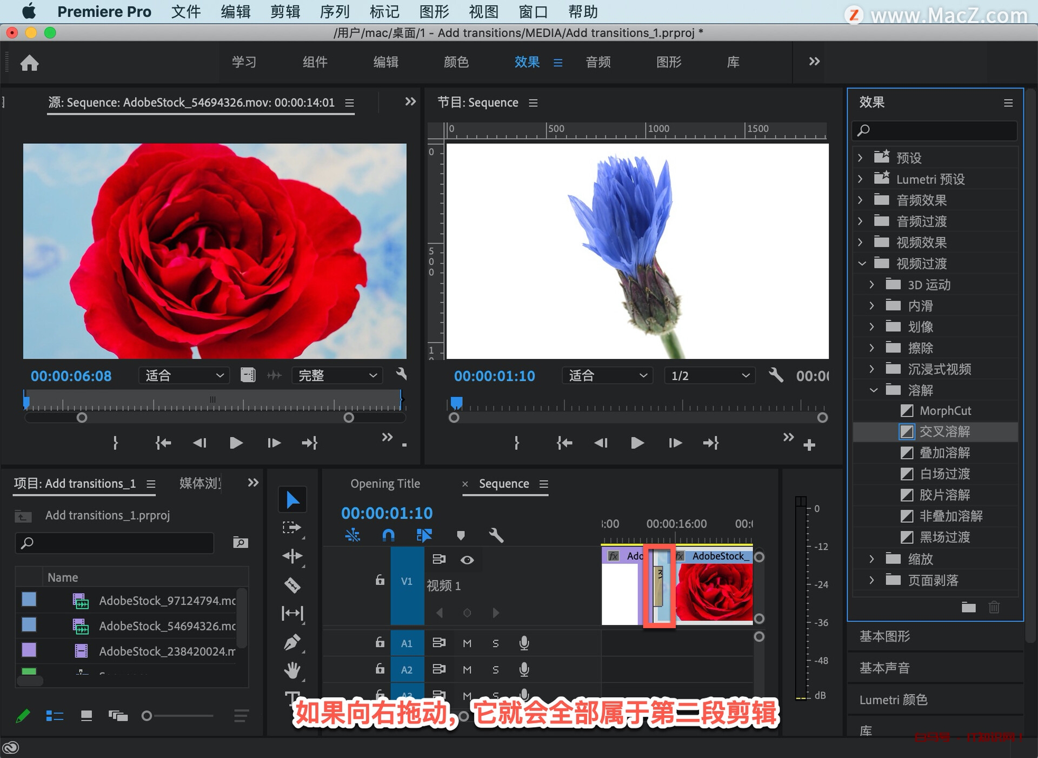Click the Home icon

(x=29, y=63)
